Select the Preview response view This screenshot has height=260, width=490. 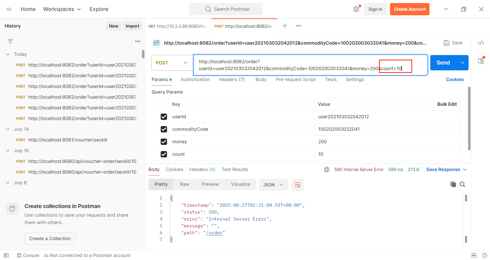tap(210, 184)
